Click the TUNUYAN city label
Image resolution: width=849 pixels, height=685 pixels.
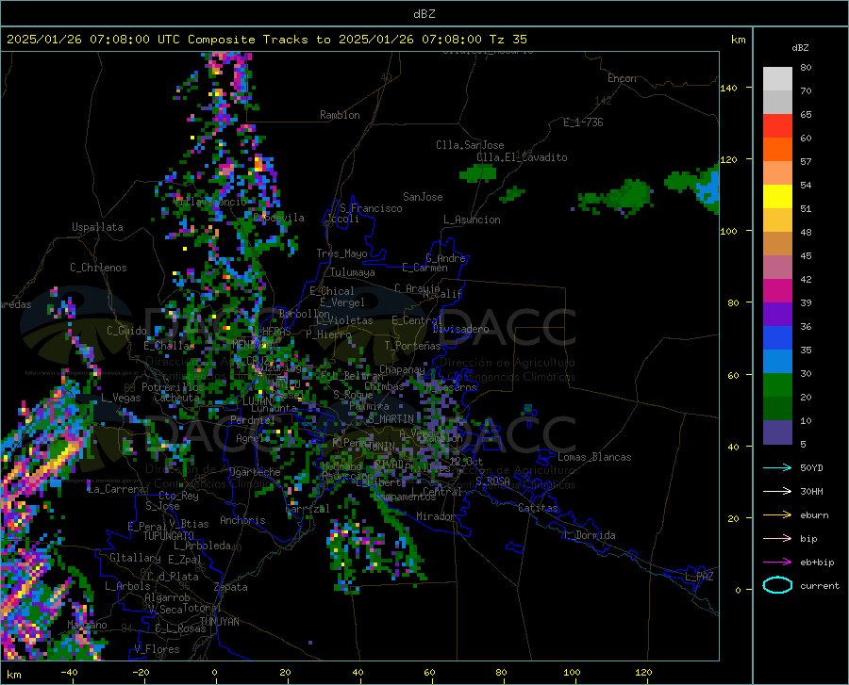219,621
